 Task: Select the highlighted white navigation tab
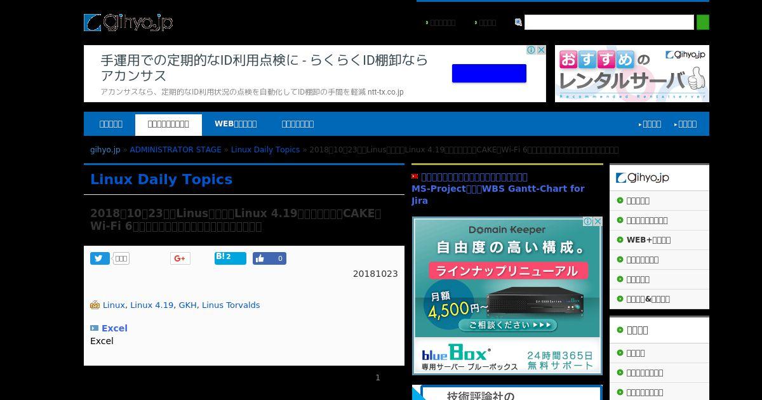168,124
